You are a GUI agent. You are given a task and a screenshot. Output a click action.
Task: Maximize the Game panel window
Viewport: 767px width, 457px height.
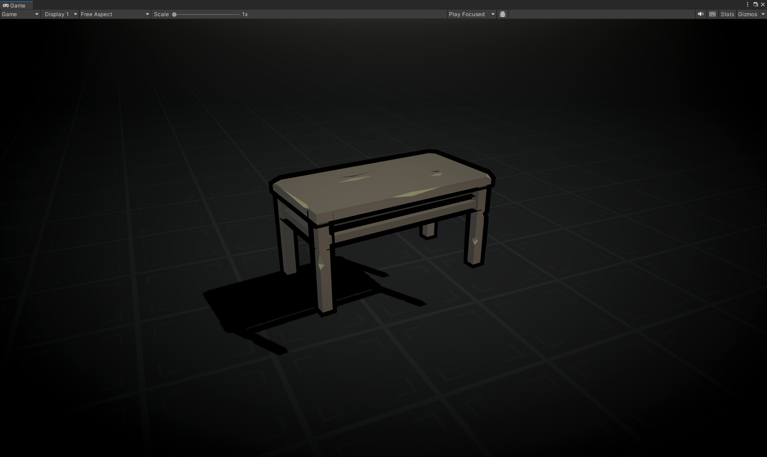click(755, 4)
